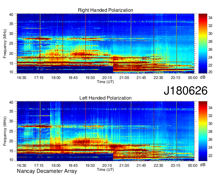Click the 16:30 tick label on bottom plot

[x=22, y=165]
